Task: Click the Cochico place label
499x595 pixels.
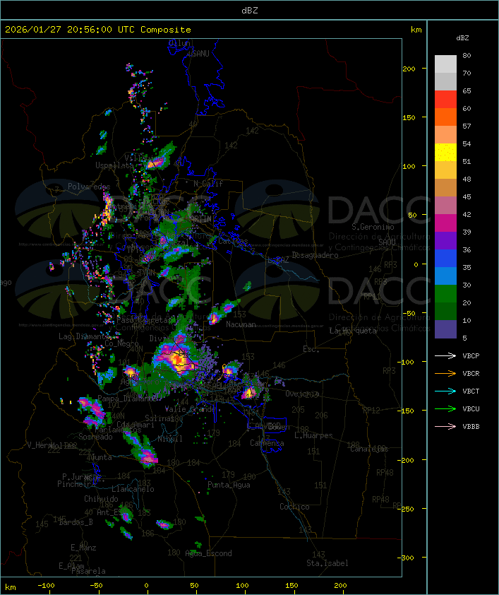Action: (294, 507)
